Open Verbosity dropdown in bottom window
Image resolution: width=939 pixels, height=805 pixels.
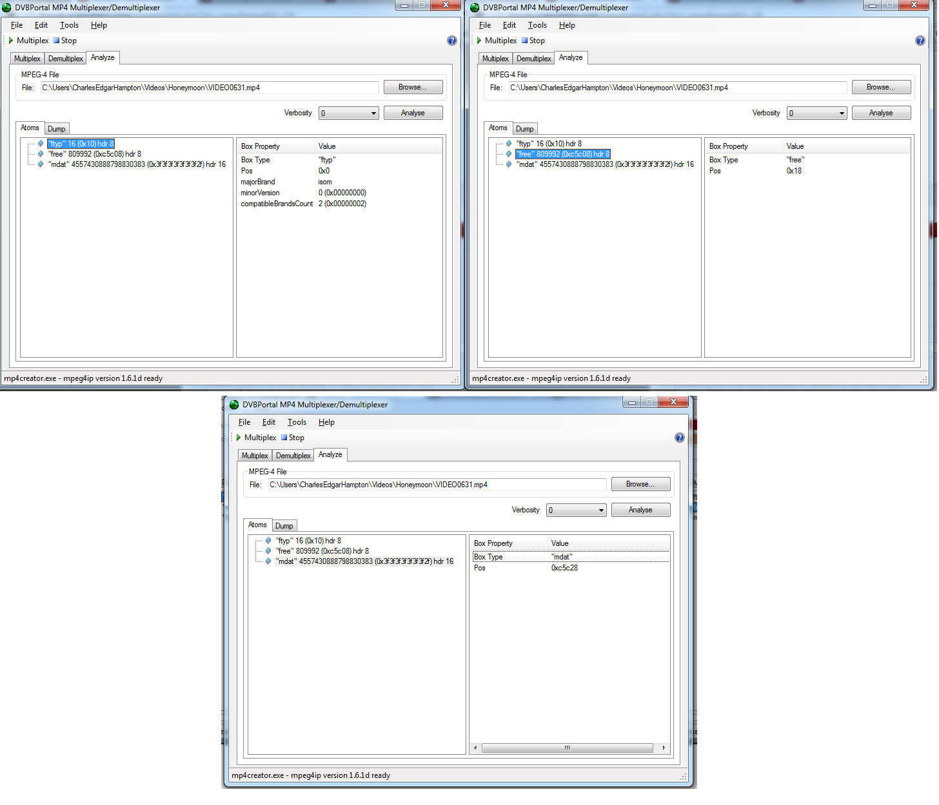pyautogui.click(x=577, y=510)
